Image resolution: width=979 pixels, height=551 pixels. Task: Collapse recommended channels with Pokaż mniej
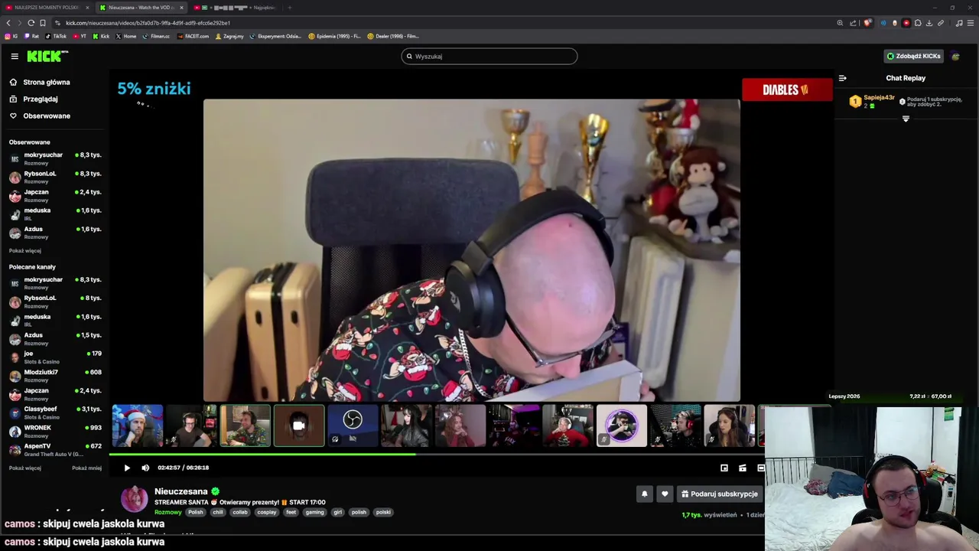86,468
